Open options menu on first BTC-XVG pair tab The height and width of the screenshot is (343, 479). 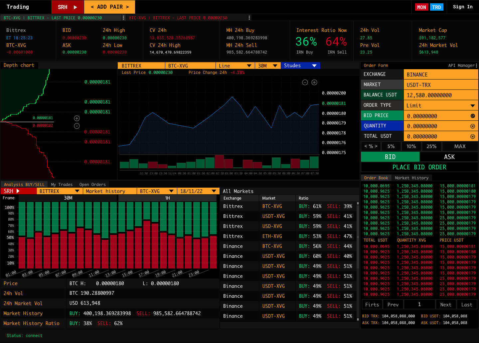coord(124,18)
